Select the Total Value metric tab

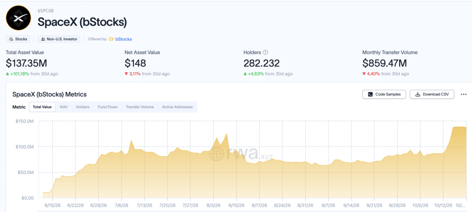(x=42, y=107)
